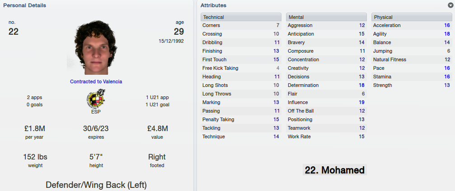Click the £4.8M value figure
The height and width of the screenshot is (191, 455).
(157, 128)
